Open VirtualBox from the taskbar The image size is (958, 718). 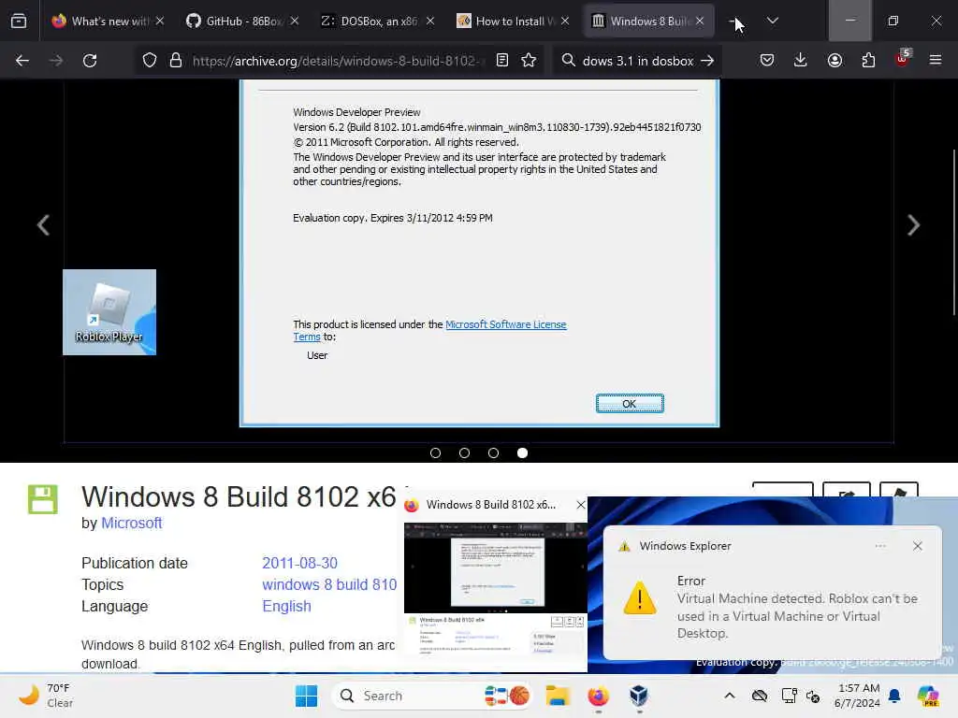tap(638, 696)
